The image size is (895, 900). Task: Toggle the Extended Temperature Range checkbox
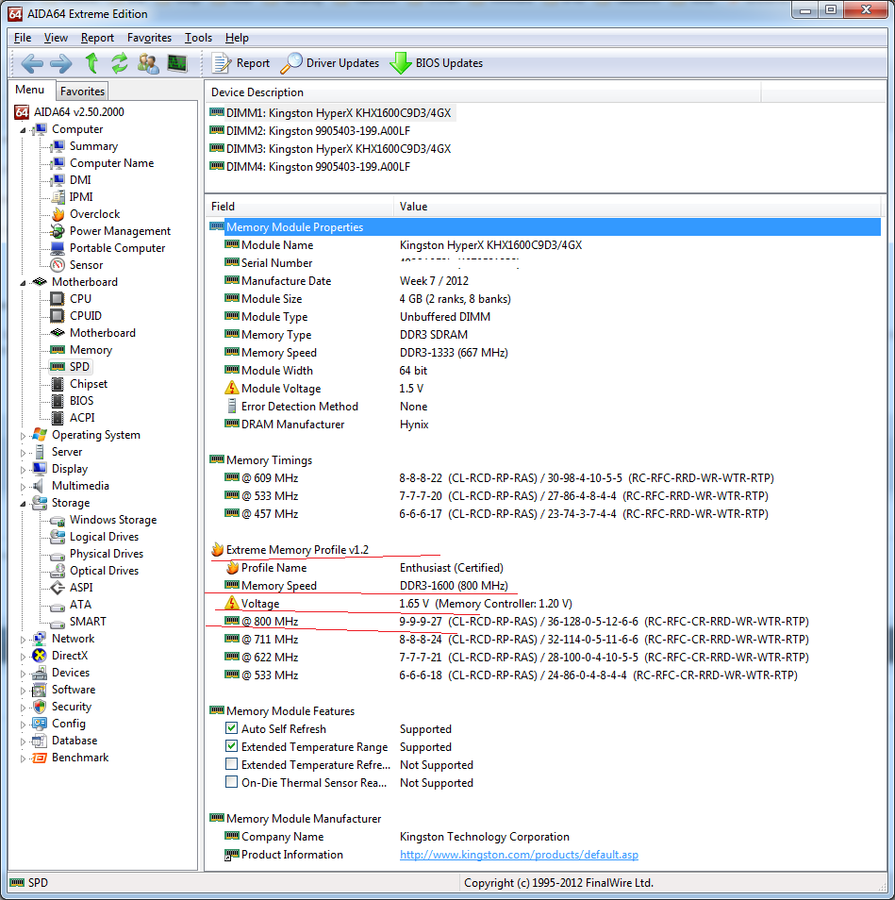coord(231,747)
